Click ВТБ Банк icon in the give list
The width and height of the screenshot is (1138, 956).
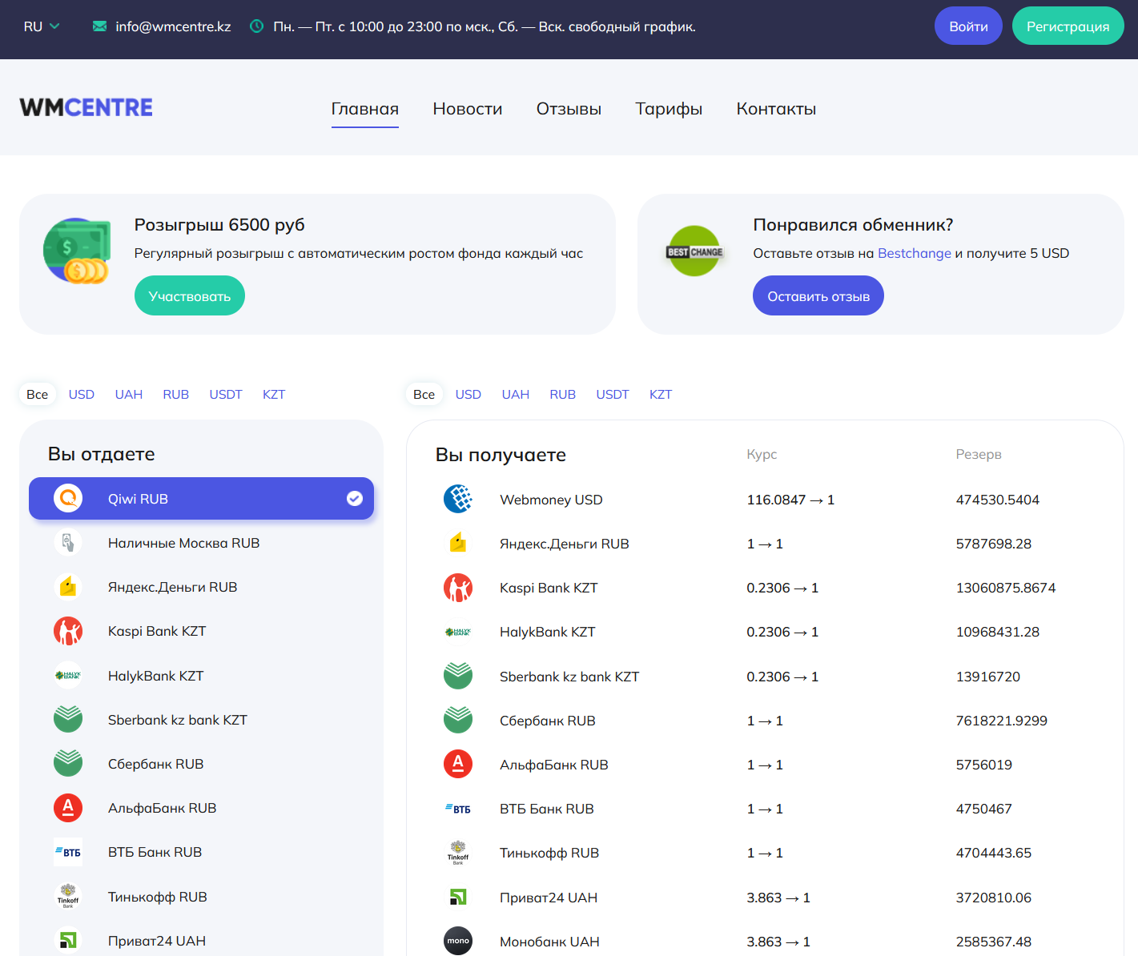pos(68,852)
